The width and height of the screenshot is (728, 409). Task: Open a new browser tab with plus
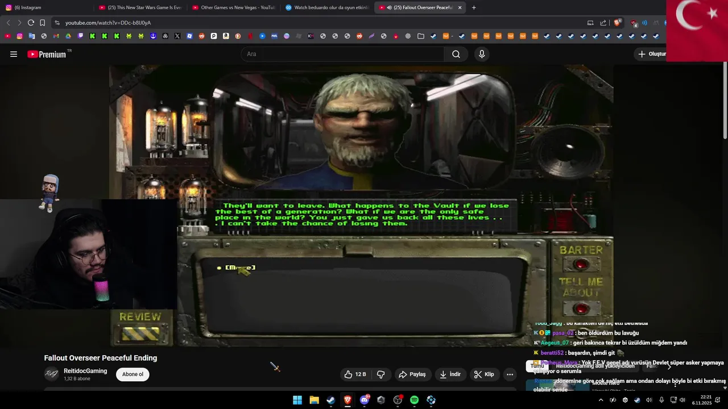474,7
